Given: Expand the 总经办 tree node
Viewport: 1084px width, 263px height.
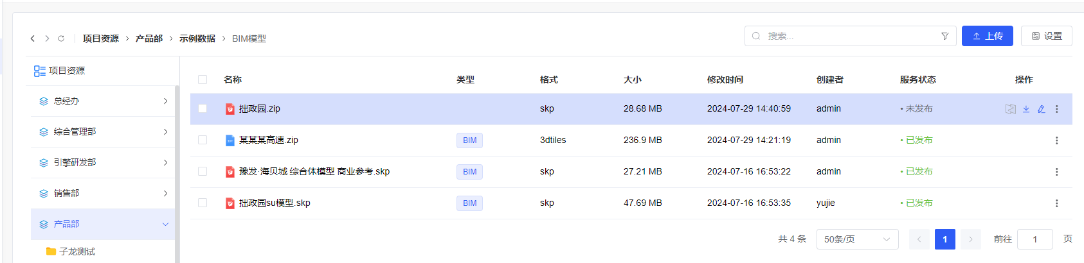Looking at the screenshot, I should pos(165,101).
